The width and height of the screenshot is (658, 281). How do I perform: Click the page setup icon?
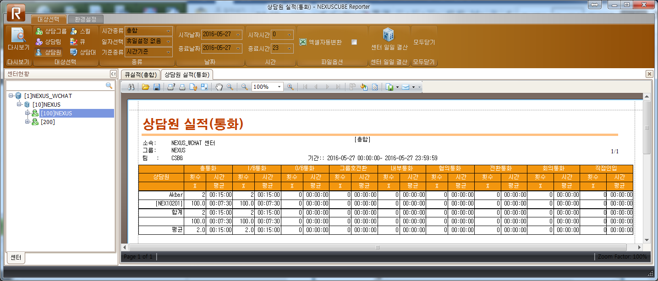193,87
